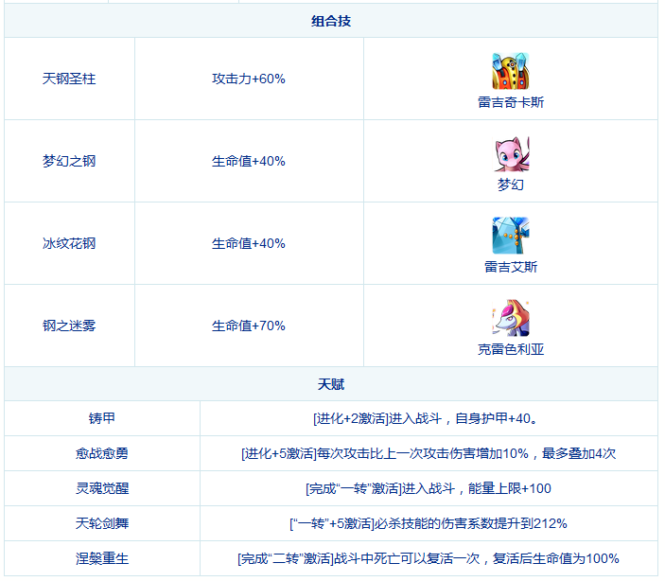Screen dimensions: 665x581
Task: Click the 雷吉奇卡斯 character icon
Action: click(511, 71)
